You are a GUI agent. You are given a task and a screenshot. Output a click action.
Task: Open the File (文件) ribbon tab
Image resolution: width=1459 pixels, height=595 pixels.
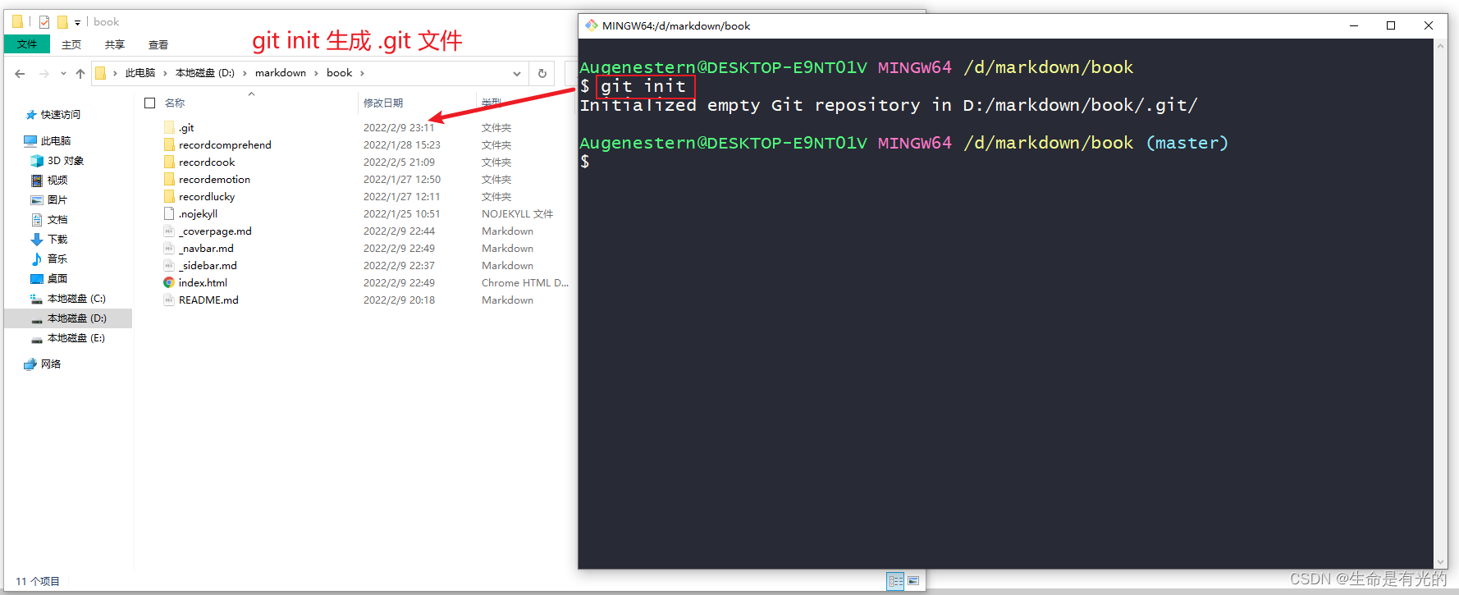pyautogui.click(x=27, y=44)
